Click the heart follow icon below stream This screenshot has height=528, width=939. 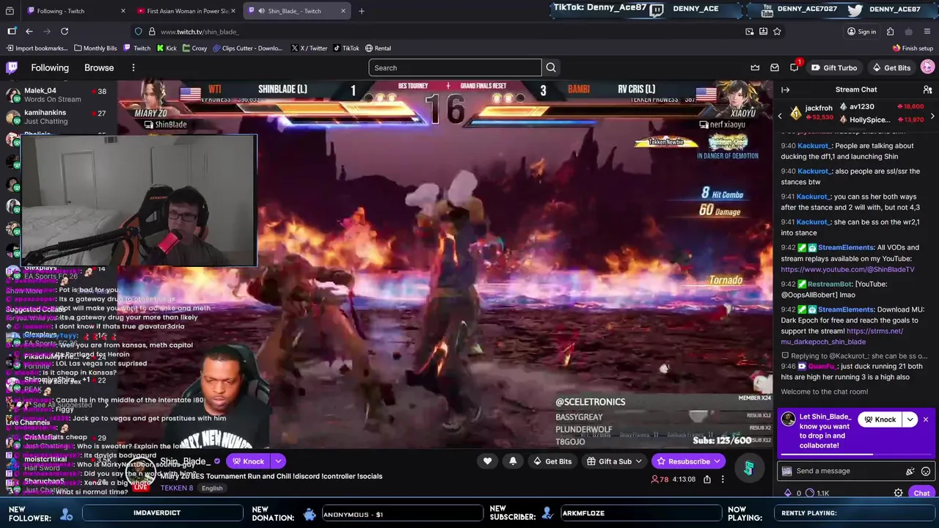coord(487,461)
